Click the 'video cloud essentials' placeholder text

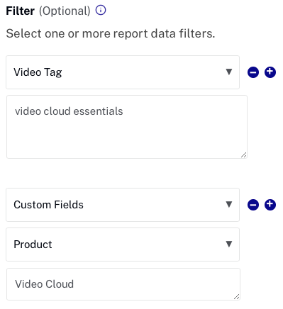click(69, 111)
